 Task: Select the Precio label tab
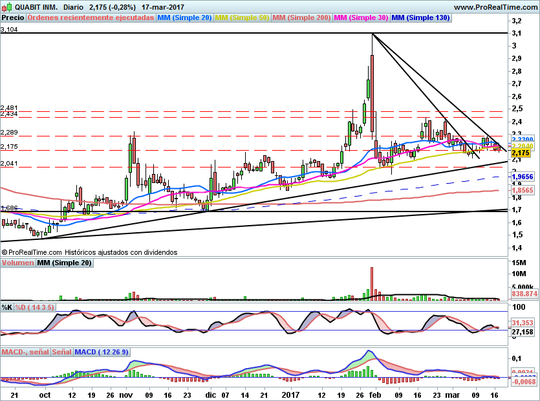[x=13, y=18]
